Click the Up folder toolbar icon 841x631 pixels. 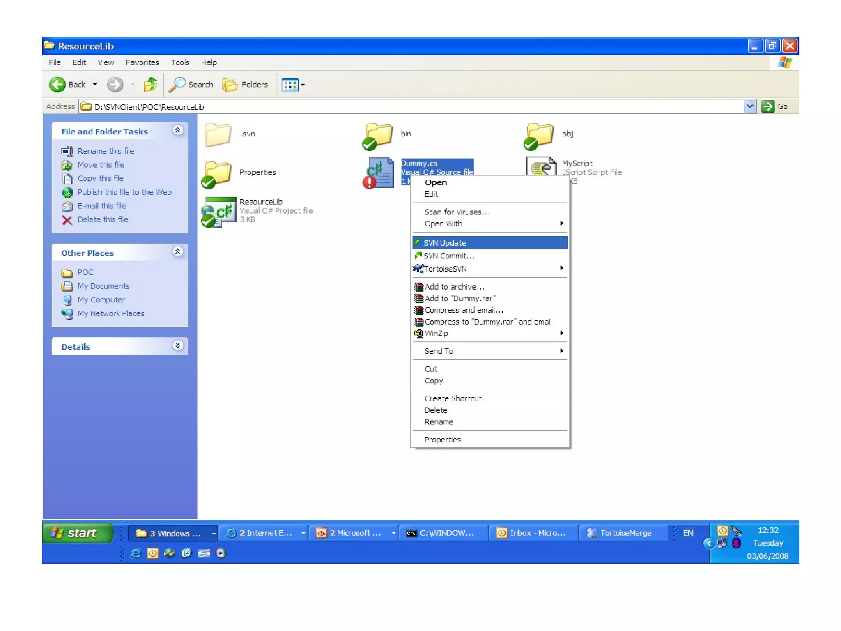150,85
